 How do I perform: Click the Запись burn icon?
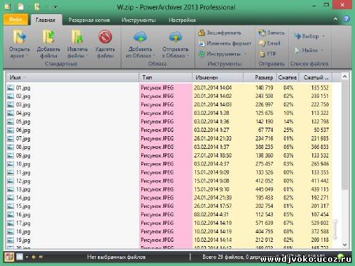tap(262, 33)
